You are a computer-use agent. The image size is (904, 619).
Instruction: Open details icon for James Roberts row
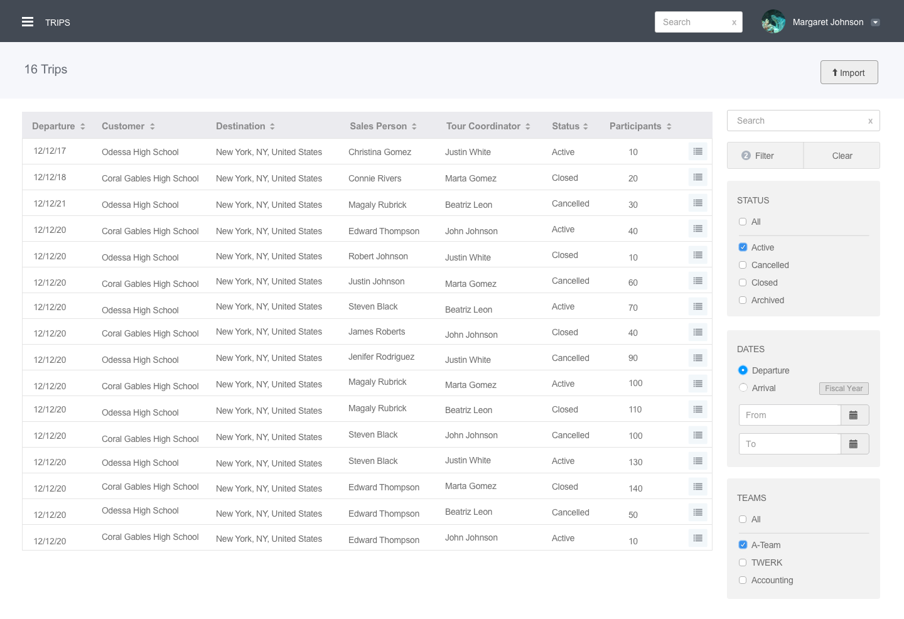(x=697, y=332)
